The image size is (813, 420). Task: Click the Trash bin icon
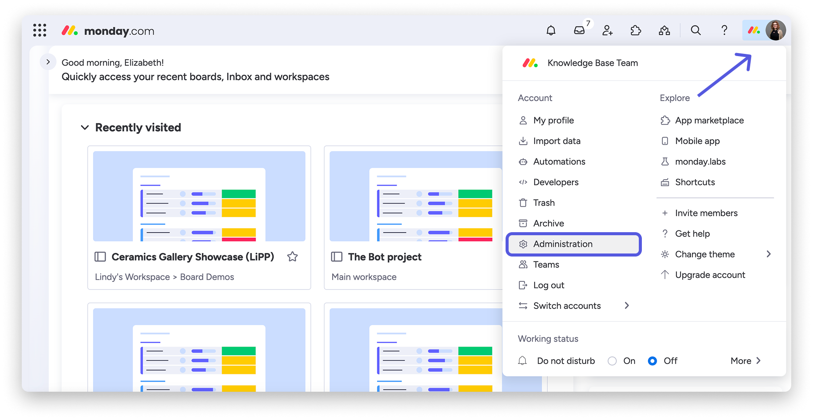point(523,203)
